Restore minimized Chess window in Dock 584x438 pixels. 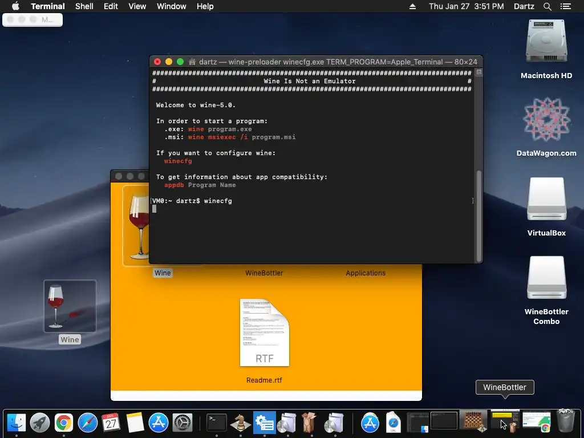coord(473,420)
